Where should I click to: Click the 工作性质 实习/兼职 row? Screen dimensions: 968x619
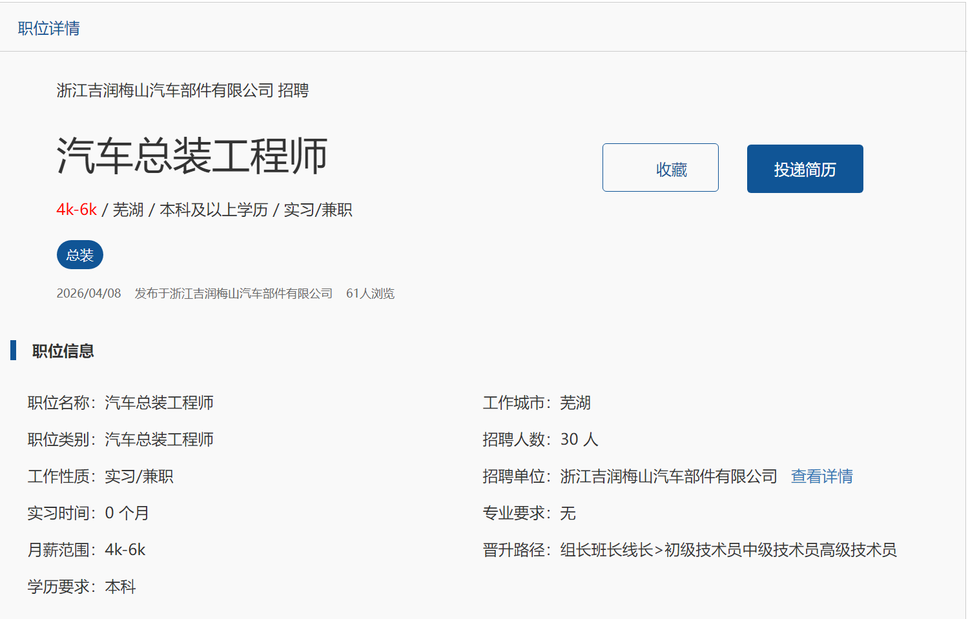[101, 476]
